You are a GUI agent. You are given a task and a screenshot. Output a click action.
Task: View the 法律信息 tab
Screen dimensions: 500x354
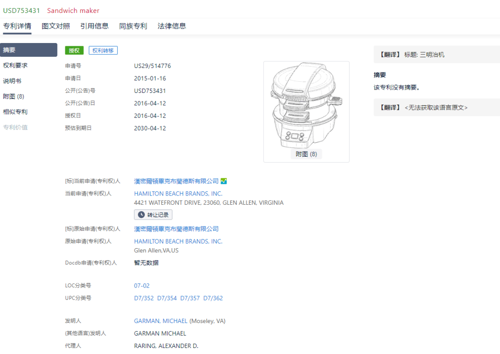point(172,26)
